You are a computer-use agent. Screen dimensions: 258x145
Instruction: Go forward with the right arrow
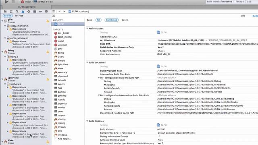(64, 11)
